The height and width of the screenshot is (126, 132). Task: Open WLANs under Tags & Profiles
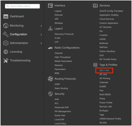(x=103, y=123)
